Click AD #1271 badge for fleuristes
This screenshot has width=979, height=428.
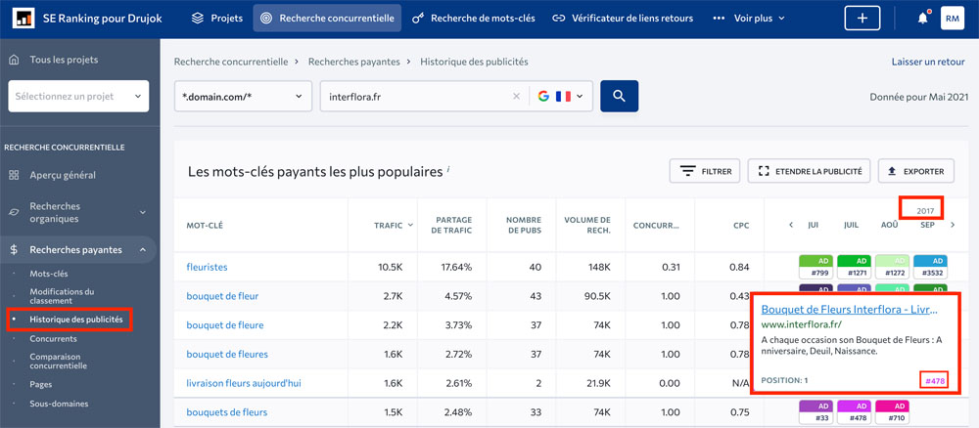point(854,267)
